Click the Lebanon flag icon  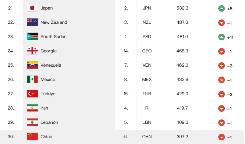tap(32, 122)
